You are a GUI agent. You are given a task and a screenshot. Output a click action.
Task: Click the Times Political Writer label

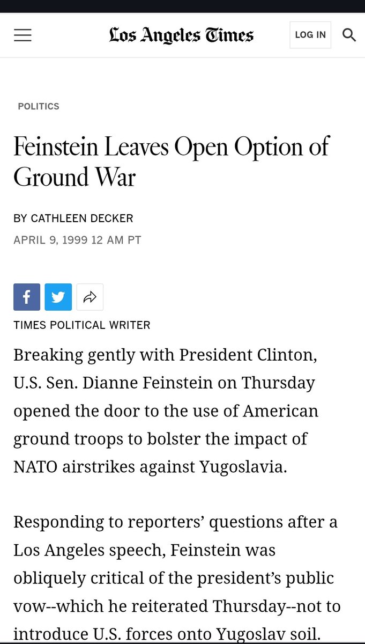[x=82, y=325]
